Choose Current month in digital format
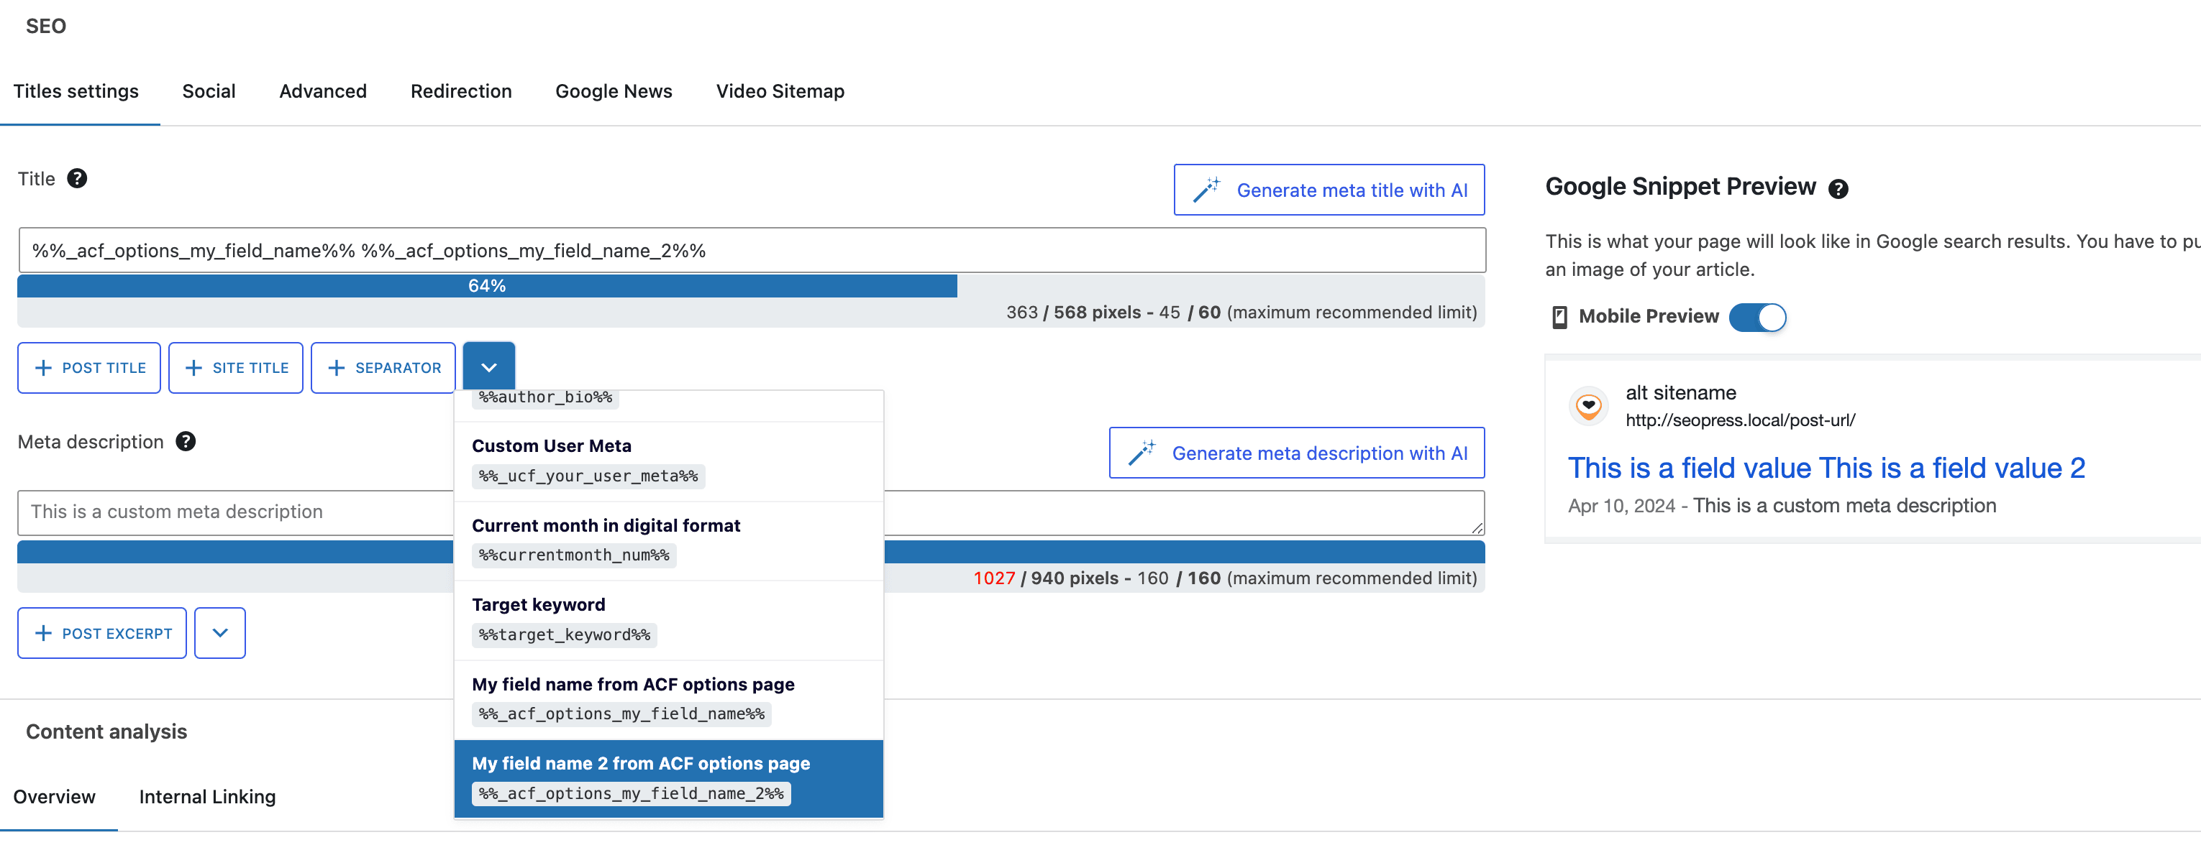This screenshot has width=2201, height=845. coord(668,540)
